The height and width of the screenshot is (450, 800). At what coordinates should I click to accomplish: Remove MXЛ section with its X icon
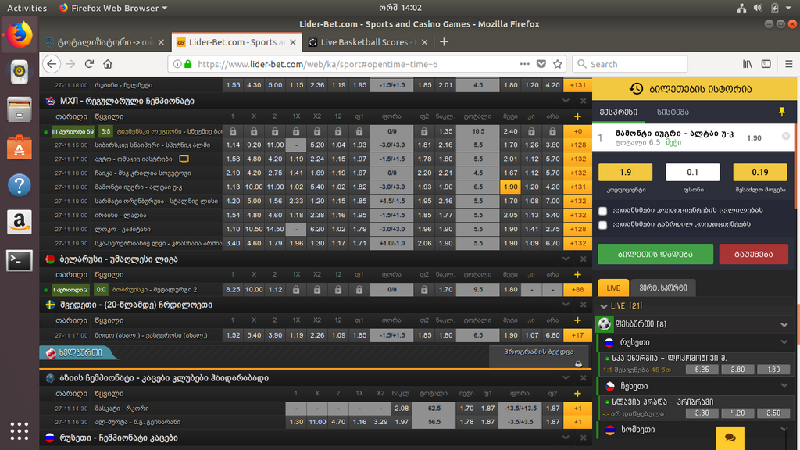[x=583, y=101]
